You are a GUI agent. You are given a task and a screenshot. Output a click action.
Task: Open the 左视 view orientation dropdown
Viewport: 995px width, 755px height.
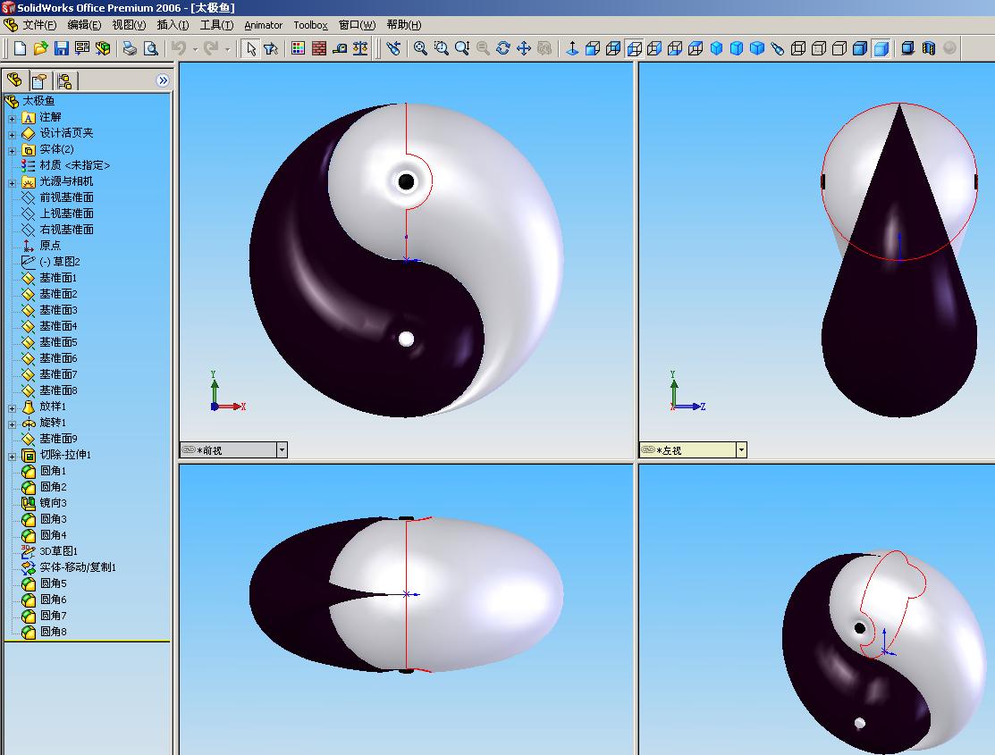tap(741, 449)
